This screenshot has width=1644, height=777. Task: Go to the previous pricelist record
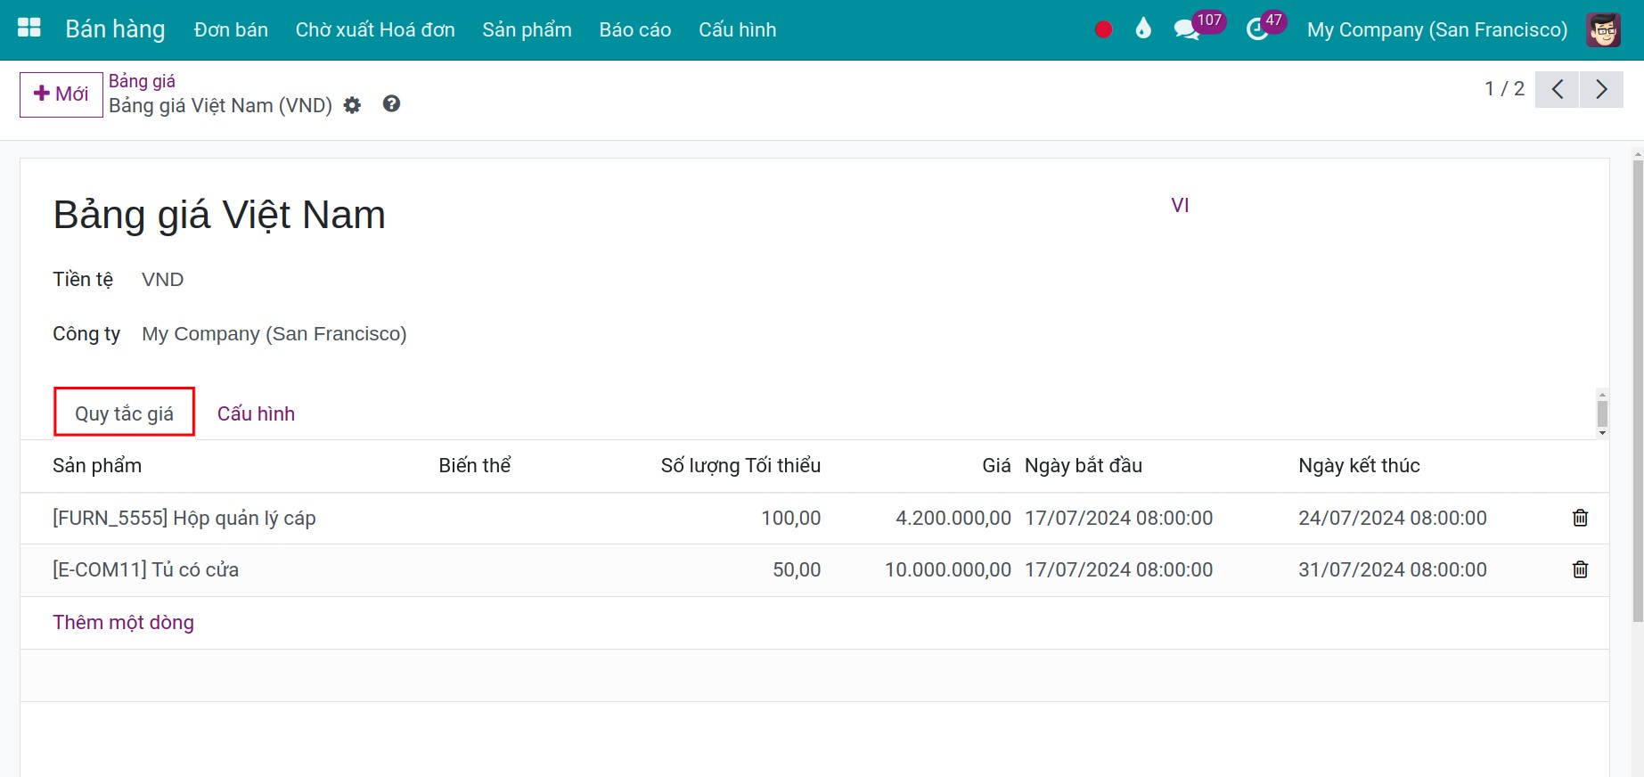(x=1557, y=89)
